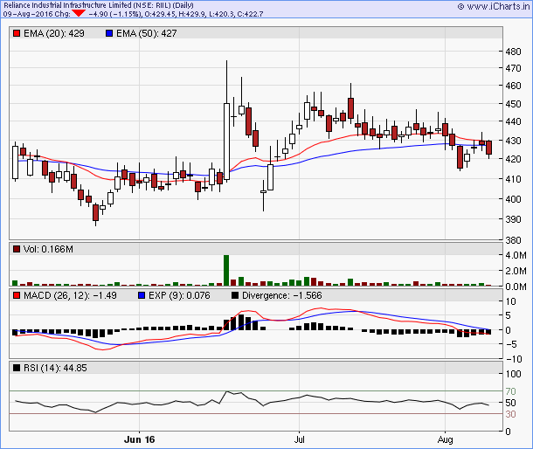Click the black Divergence legend swatch
This screenshot has width=533, height=449.
tap(235, 295)
